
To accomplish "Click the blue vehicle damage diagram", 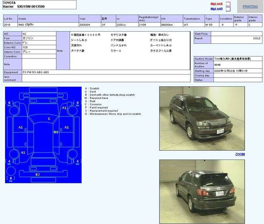I will click(43, 135).
